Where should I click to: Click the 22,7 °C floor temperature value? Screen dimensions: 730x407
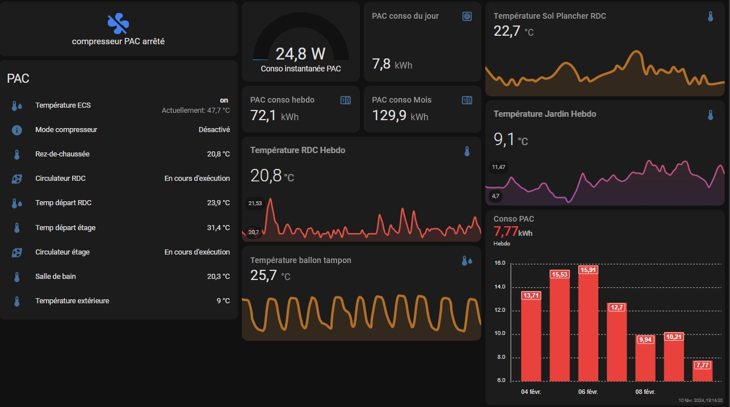coord(514,31)
